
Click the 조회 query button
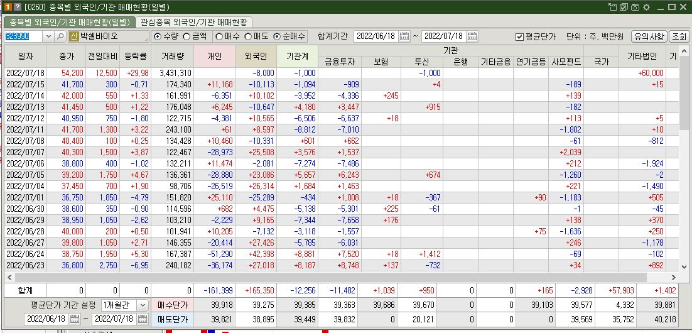(679, 36)
